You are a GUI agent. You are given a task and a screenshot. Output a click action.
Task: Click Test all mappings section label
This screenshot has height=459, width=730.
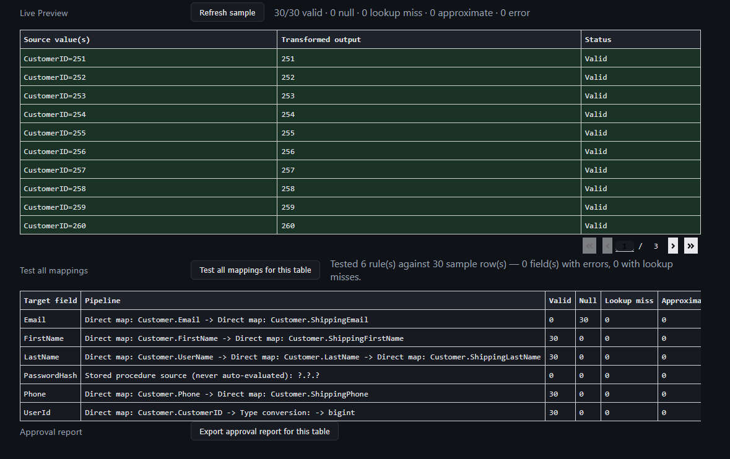[x=53, y=270]
